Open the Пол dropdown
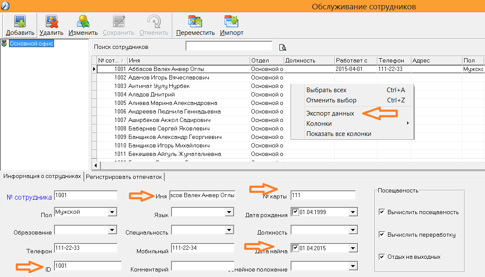The height and width of the screenshot is (277, 485). pos(112,212)
